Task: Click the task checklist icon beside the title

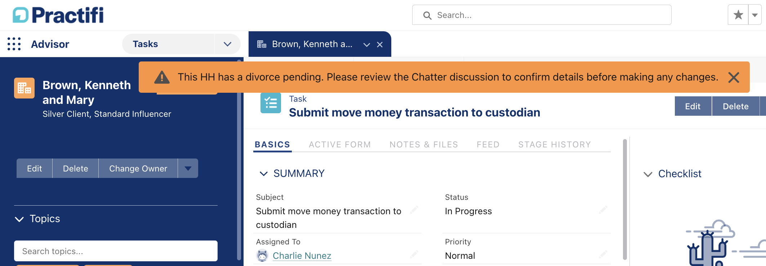Action: point(271,103)
